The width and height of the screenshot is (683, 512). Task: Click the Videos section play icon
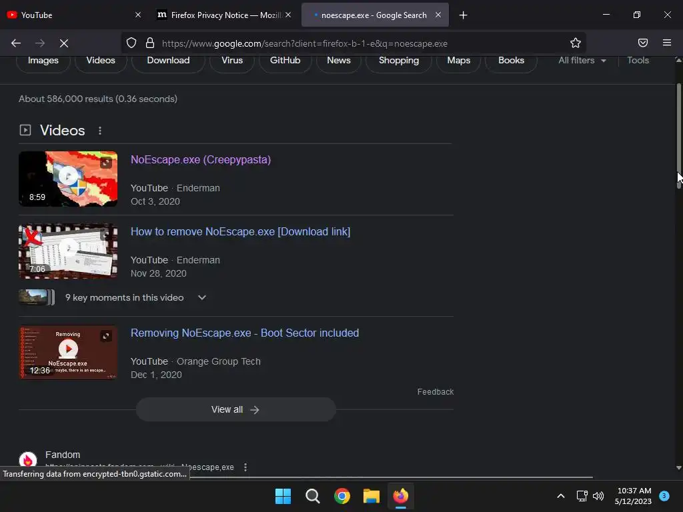pyautogui.click(x=25, y=130)
